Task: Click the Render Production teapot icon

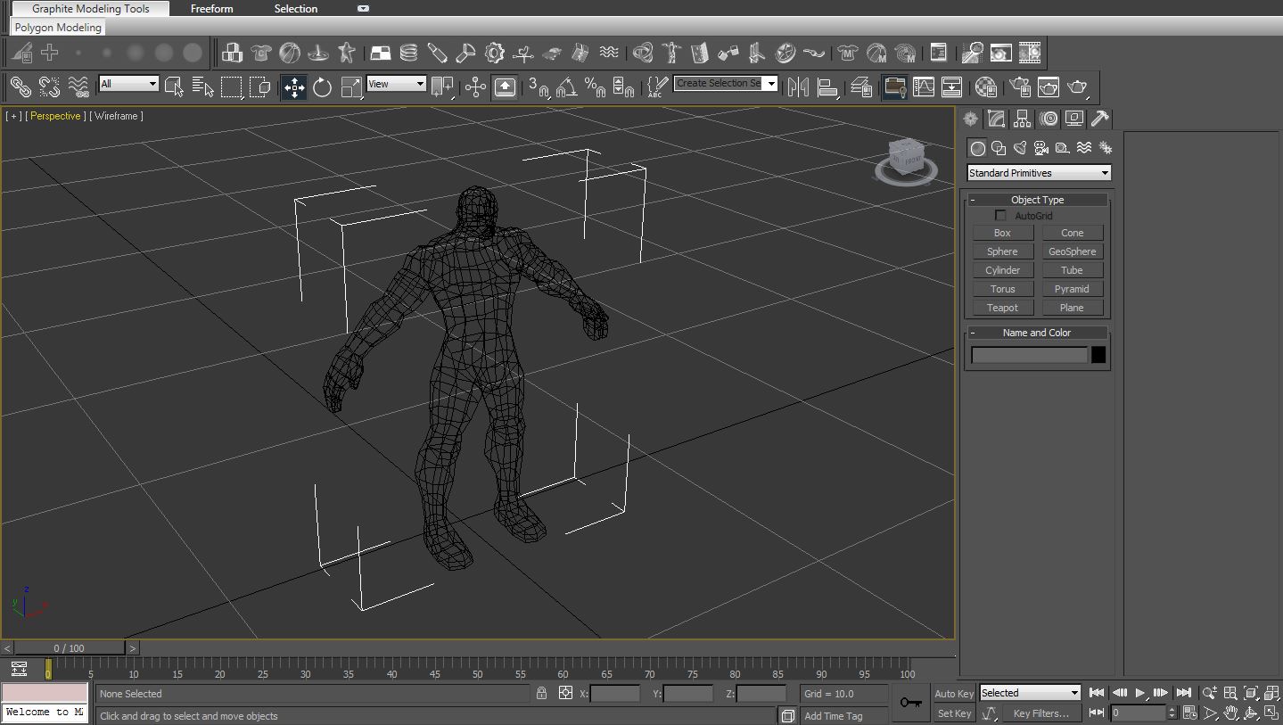Action: (x=1078, y=87)
